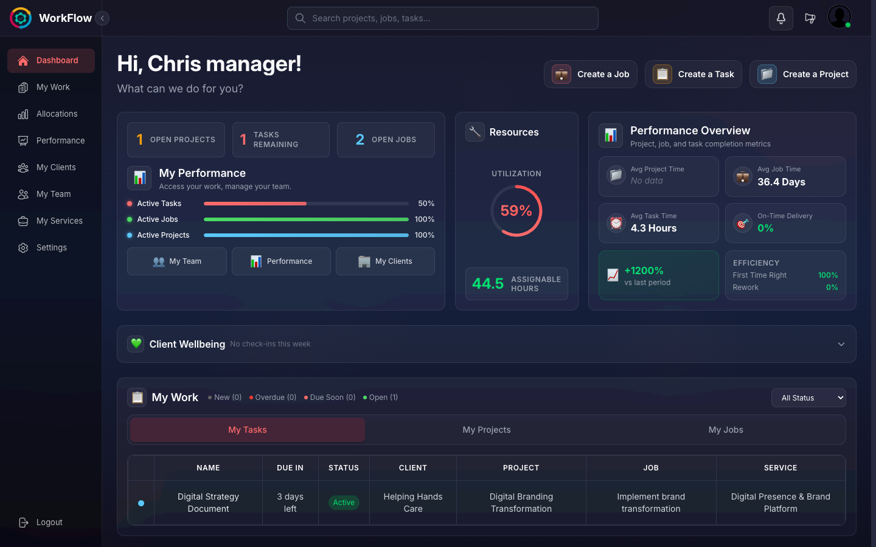Viewport: 876px width, 547px height.
Task: Click the Create a Task button
Action: [x=693, y=74]
